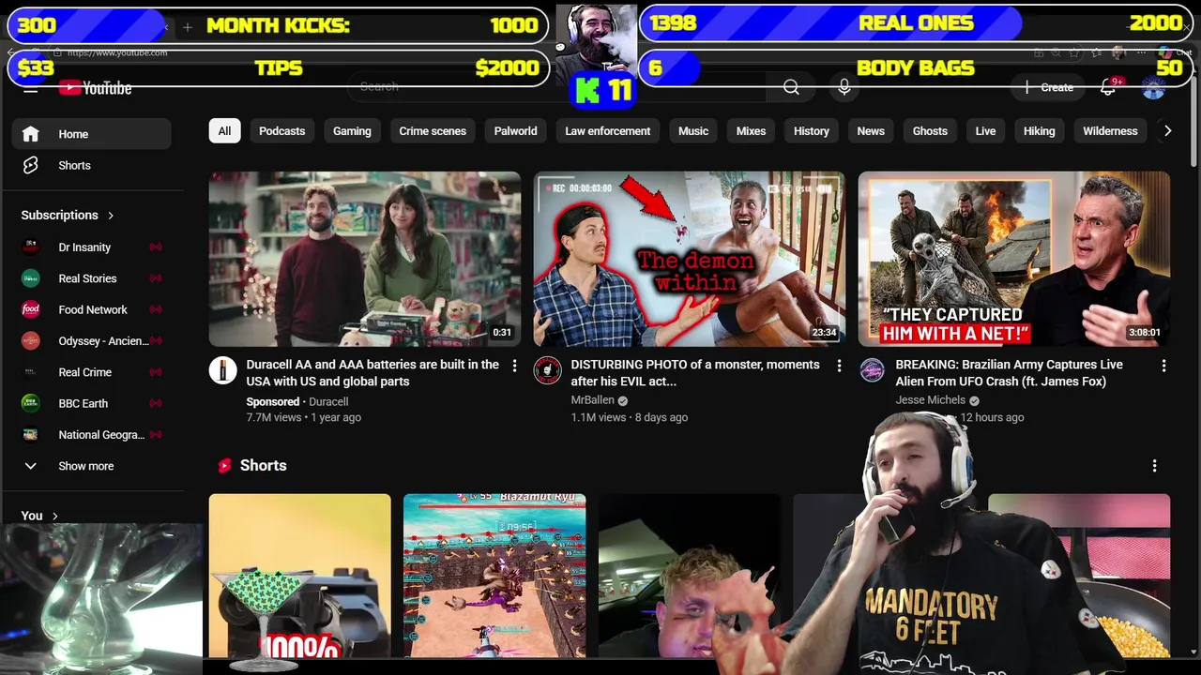The image size is (1201, 675).
Task: Select the Palworld filter chip
Action: [x=515, y=131]
